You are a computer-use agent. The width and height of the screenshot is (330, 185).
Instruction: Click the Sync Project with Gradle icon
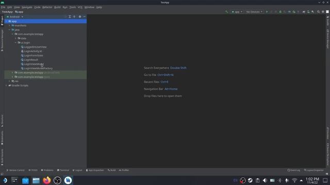tap(304, 12)
